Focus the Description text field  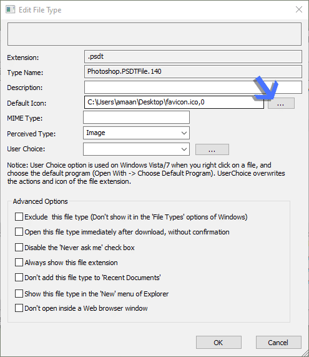click(x=193, y=87)
